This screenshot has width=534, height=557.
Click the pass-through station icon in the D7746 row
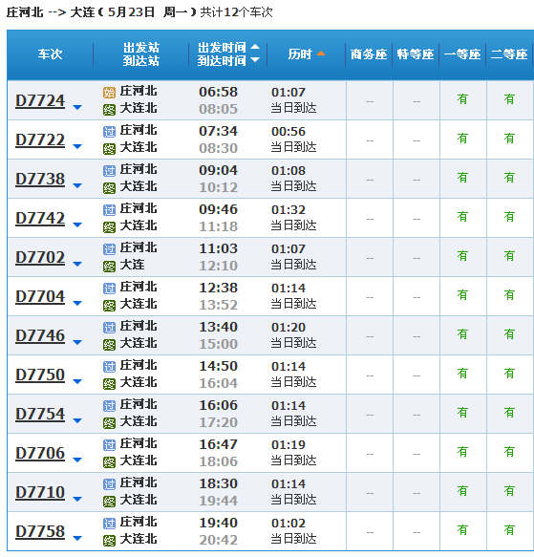109,328
